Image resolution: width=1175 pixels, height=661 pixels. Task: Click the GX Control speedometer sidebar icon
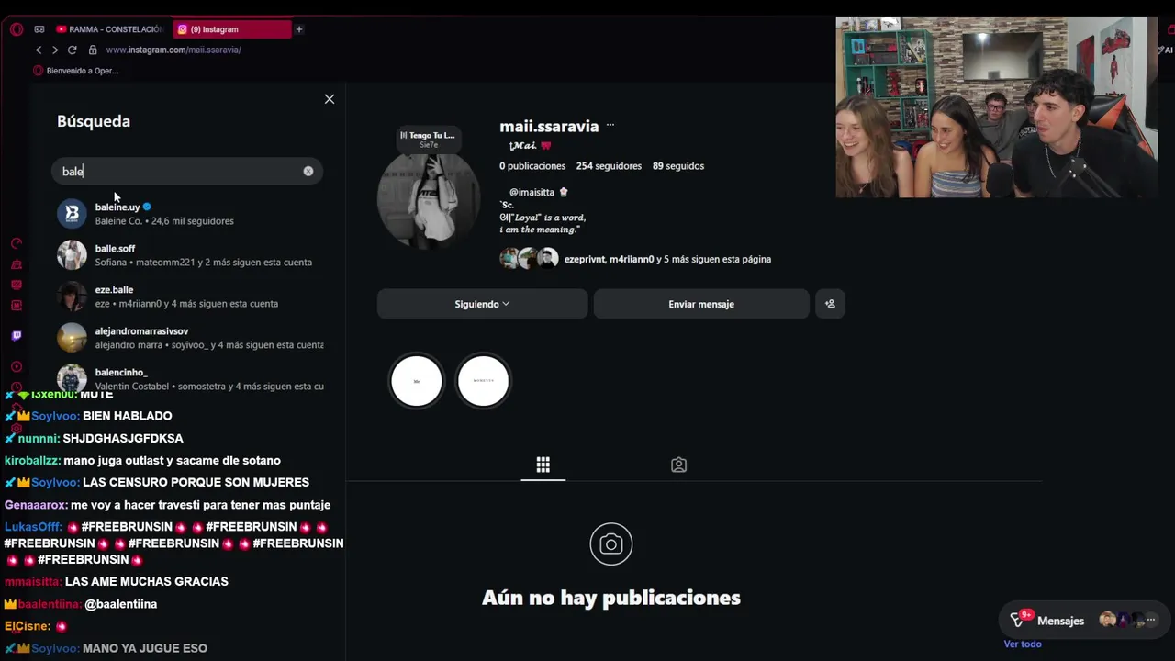pos(17,243)
